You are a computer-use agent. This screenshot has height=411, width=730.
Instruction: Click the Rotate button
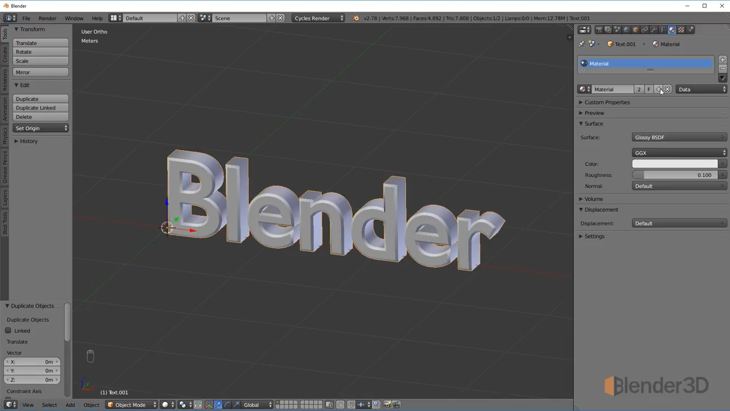pos(40,52)
